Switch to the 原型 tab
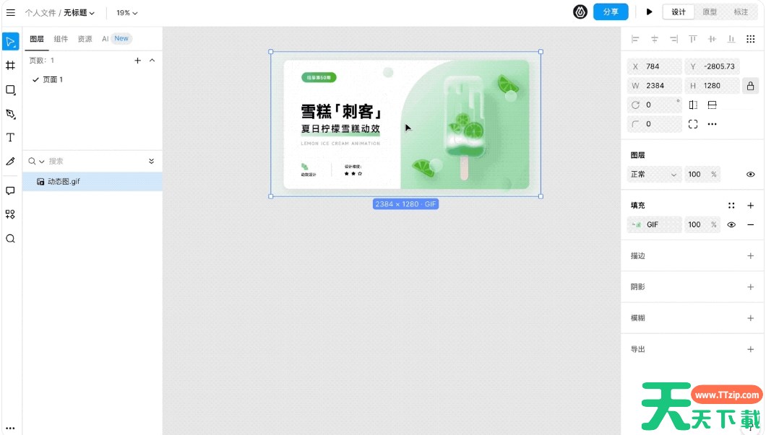This screenshot has height=435, width=766. point(710,12)
